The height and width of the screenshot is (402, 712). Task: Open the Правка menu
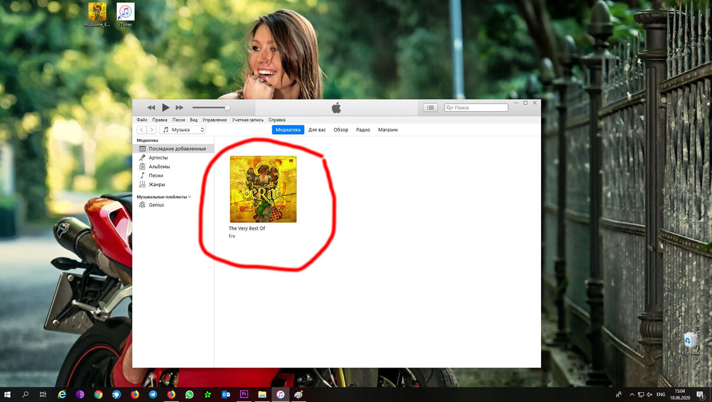point(160,120)
